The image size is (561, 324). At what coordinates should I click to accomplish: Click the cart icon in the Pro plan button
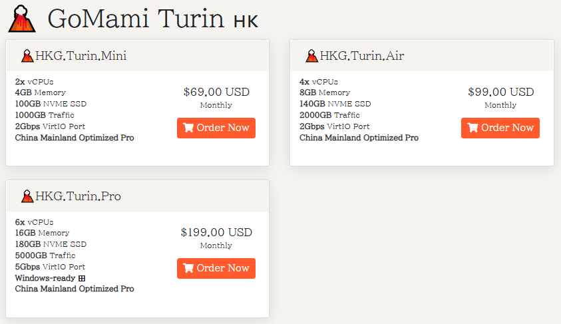[x=188, y=268]
